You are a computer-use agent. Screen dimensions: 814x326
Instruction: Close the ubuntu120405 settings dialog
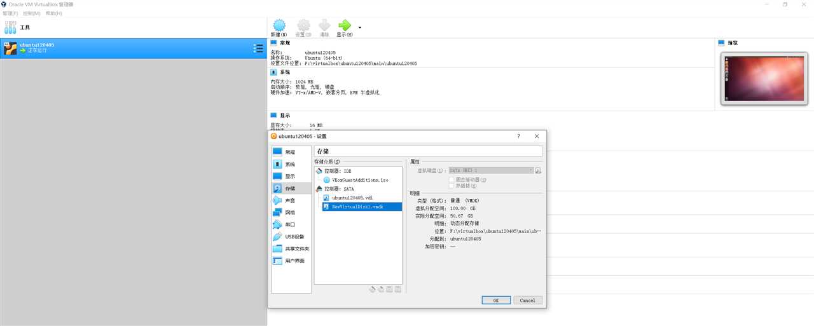point(537,136)
